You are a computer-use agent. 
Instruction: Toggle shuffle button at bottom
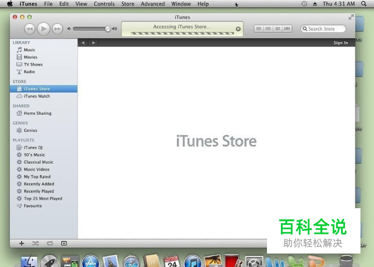(x=36, y=243)
